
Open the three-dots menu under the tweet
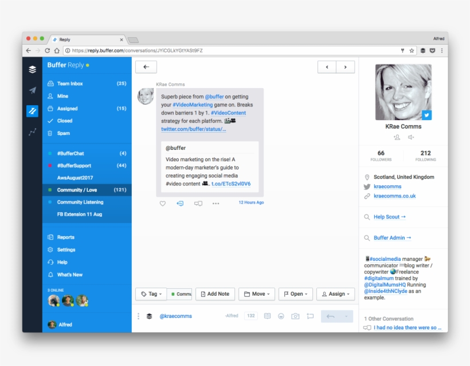click(x=216, y=204)
